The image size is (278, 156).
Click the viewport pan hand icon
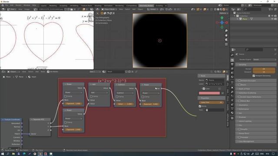pos(226,35)
